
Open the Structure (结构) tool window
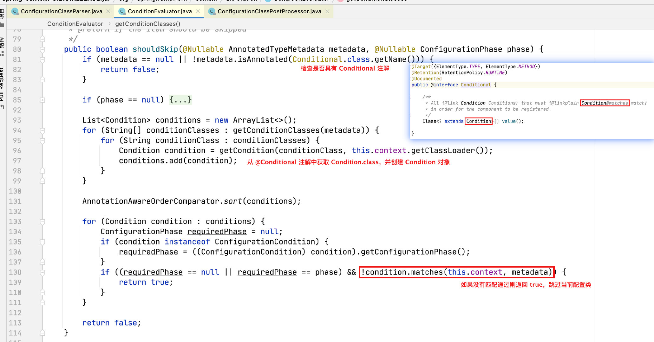2,47
